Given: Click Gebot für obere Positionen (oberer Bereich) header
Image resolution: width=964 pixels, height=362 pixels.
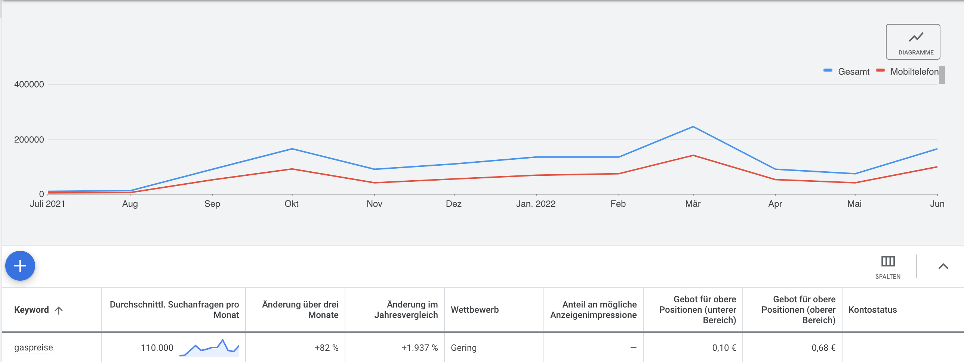Looking at the screenshot, I should (798, 310).
